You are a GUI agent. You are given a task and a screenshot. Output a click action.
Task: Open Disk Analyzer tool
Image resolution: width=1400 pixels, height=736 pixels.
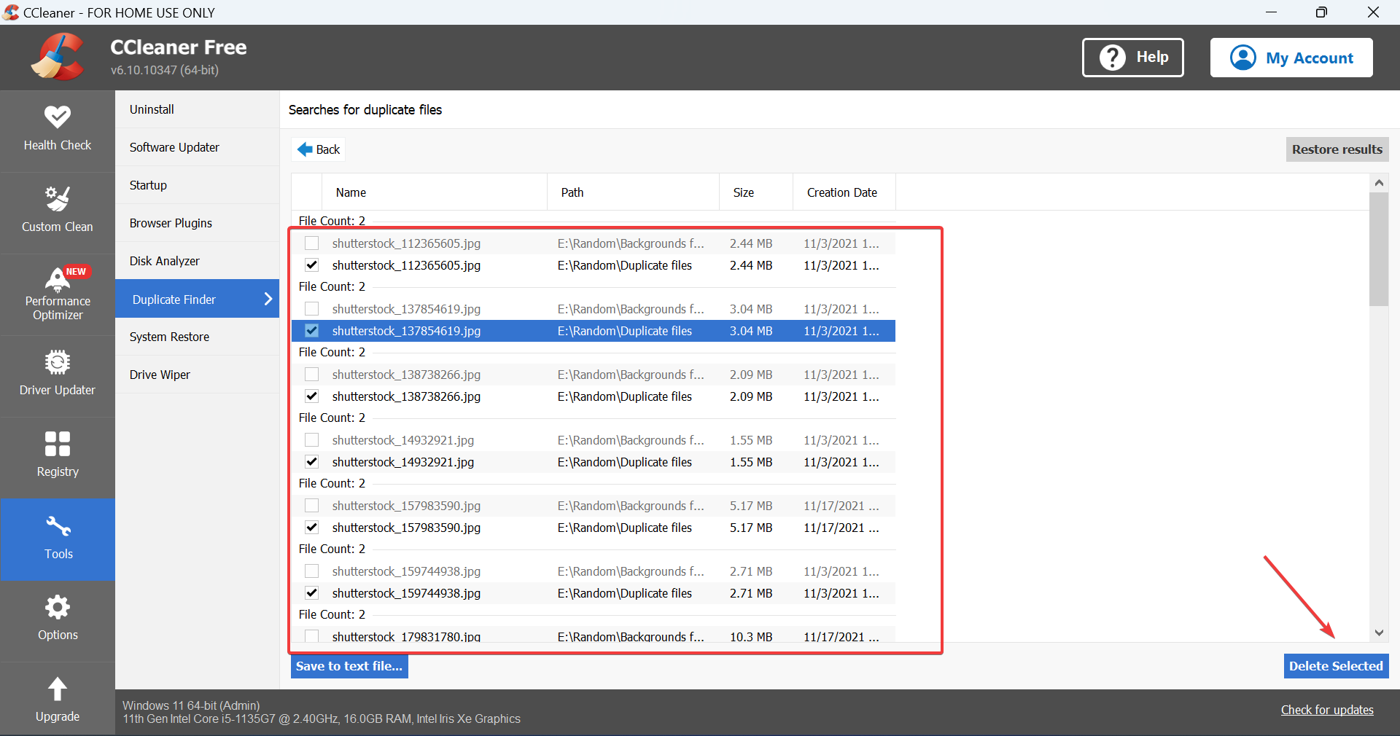point(197,261)
